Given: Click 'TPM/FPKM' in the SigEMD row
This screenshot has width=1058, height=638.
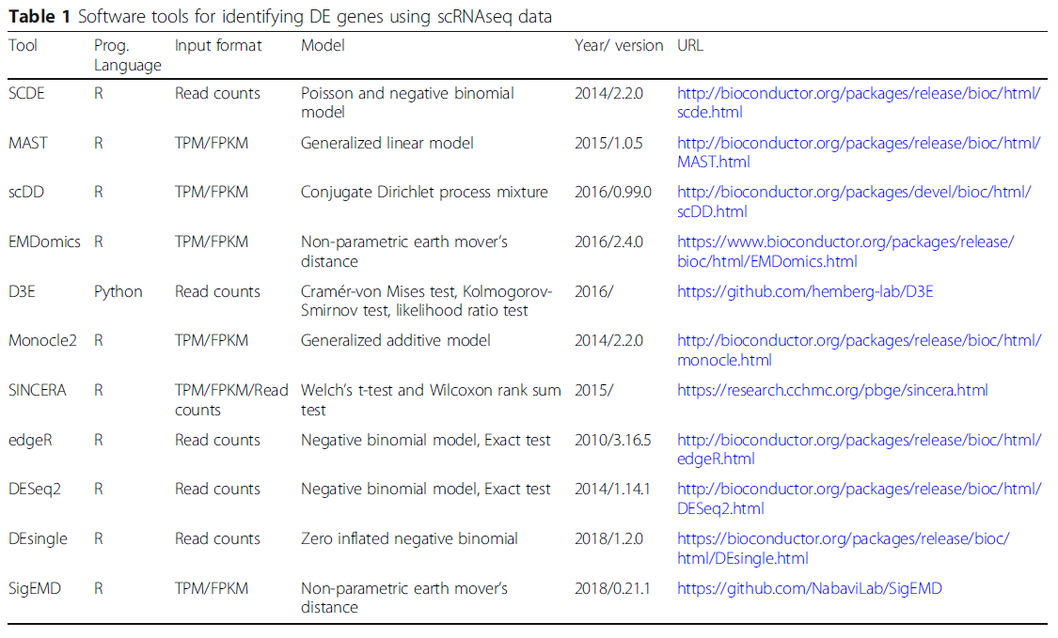Looking at the screenshot, I should (x=212, y=588).
